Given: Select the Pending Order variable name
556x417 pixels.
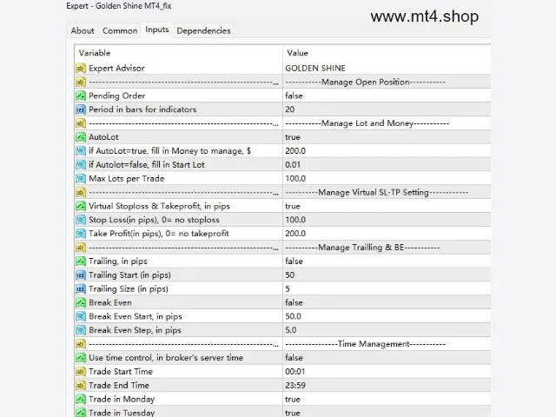Looking at the screenshot, I should [117, 96].
